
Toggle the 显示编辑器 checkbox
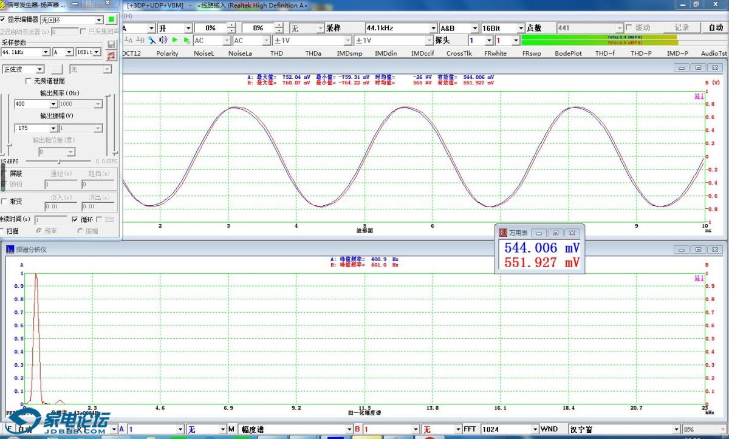point(2,19)
